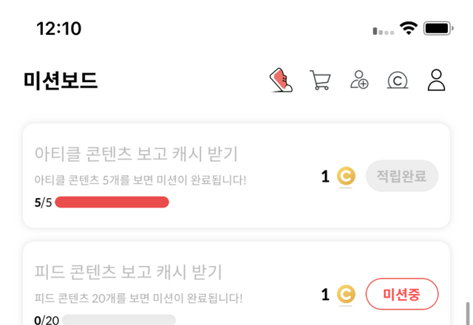Tap the cellular signal indicator

384,31
